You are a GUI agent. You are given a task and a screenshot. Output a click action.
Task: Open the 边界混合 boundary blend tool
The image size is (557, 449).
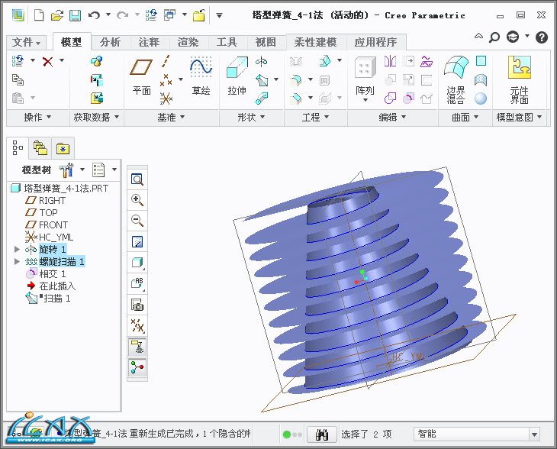coord(456,80)
